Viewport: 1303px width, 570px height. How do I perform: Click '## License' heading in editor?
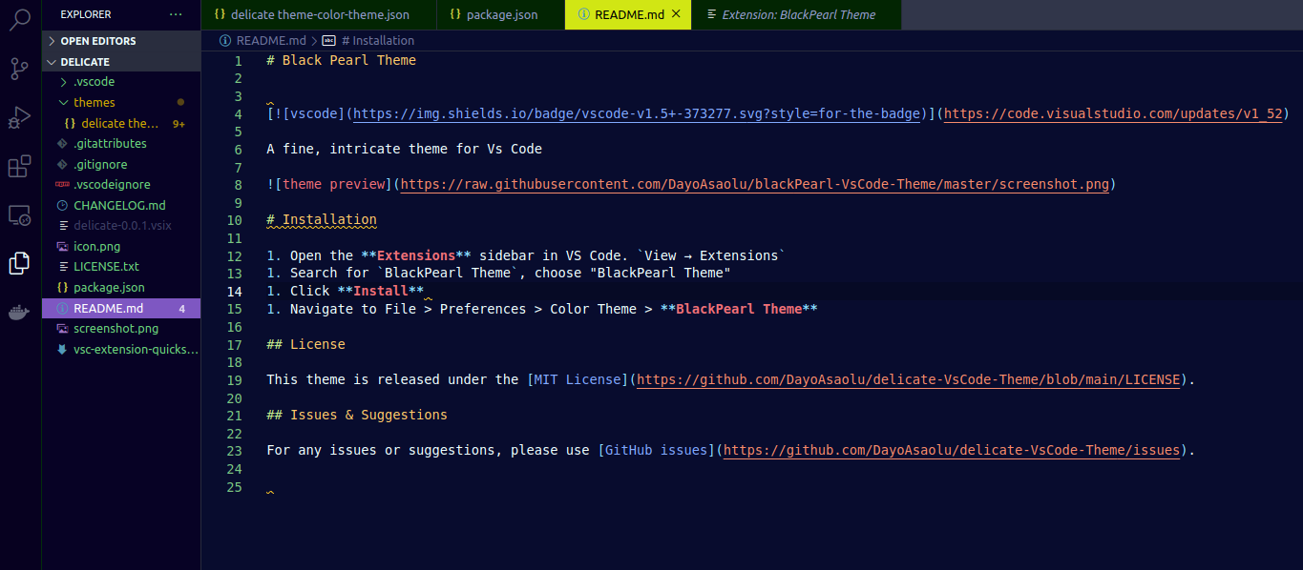(x=306, y=344)
